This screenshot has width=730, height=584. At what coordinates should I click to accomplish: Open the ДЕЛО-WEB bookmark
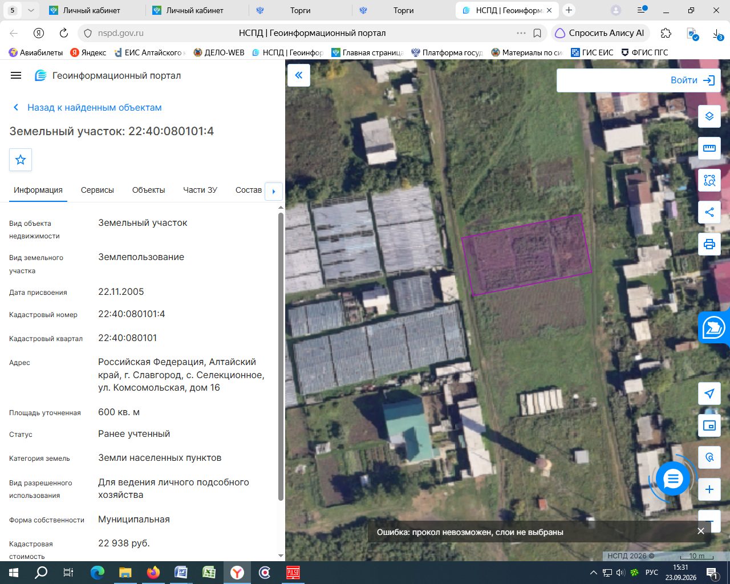tap(219, 52)
